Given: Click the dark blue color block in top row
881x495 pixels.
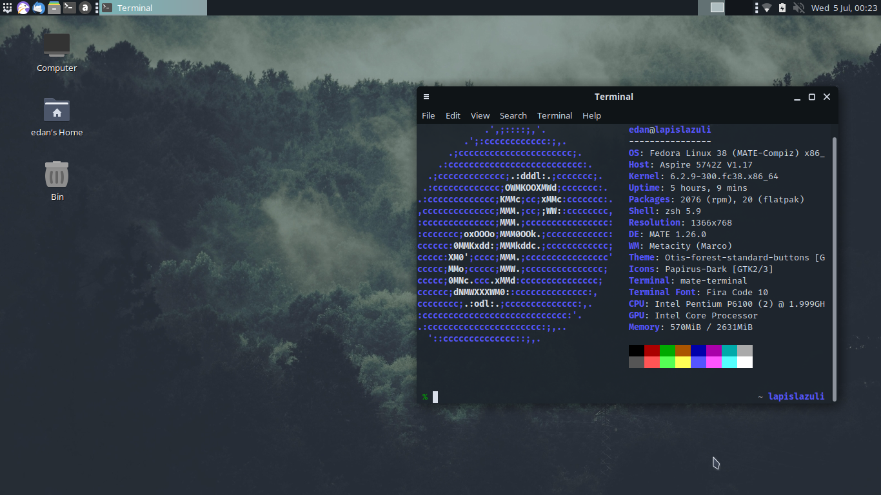Looking at the screenshot, I should [x=698, y=351].
